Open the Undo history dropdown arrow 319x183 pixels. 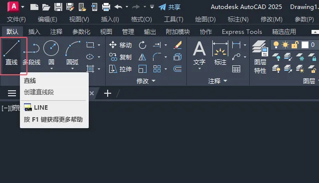[127, 7]
